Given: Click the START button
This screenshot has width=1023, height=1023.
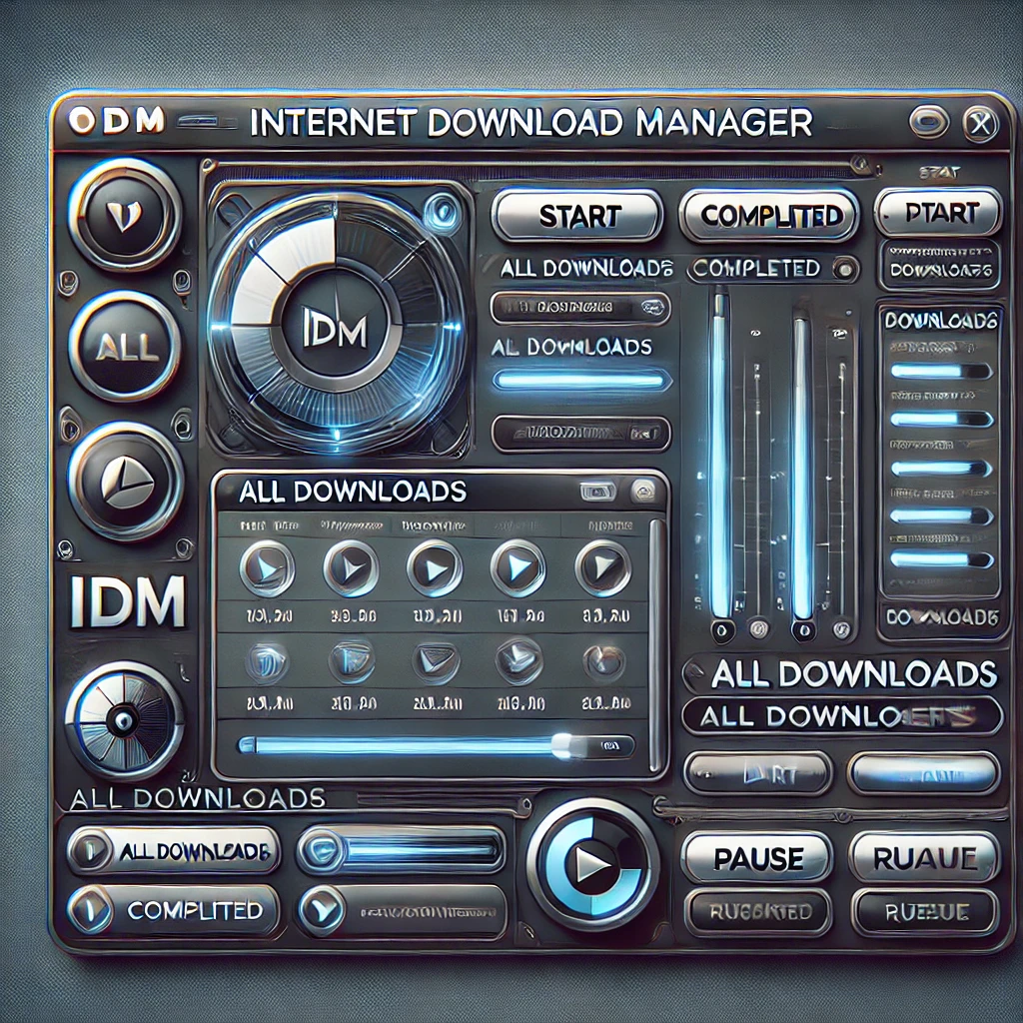Looking at the screenshot, I should tap(576, 217).
